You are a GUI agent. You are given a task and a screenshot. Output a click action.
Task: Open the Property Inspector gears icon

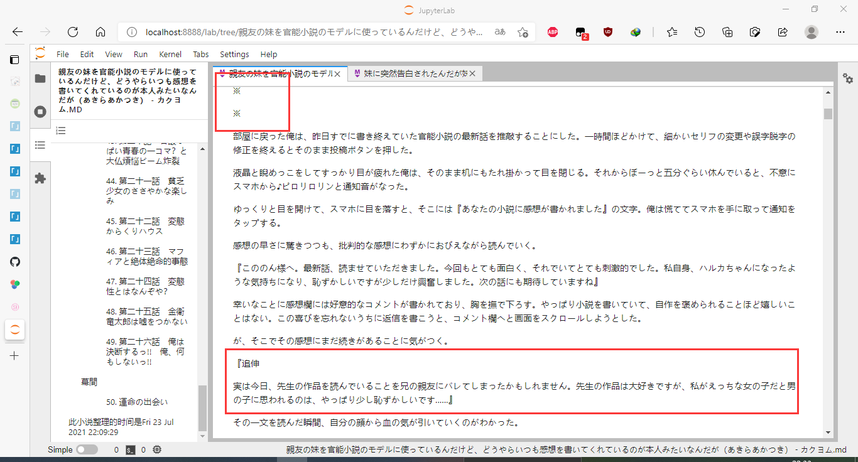pyautogui.click(x=848, y=78)
